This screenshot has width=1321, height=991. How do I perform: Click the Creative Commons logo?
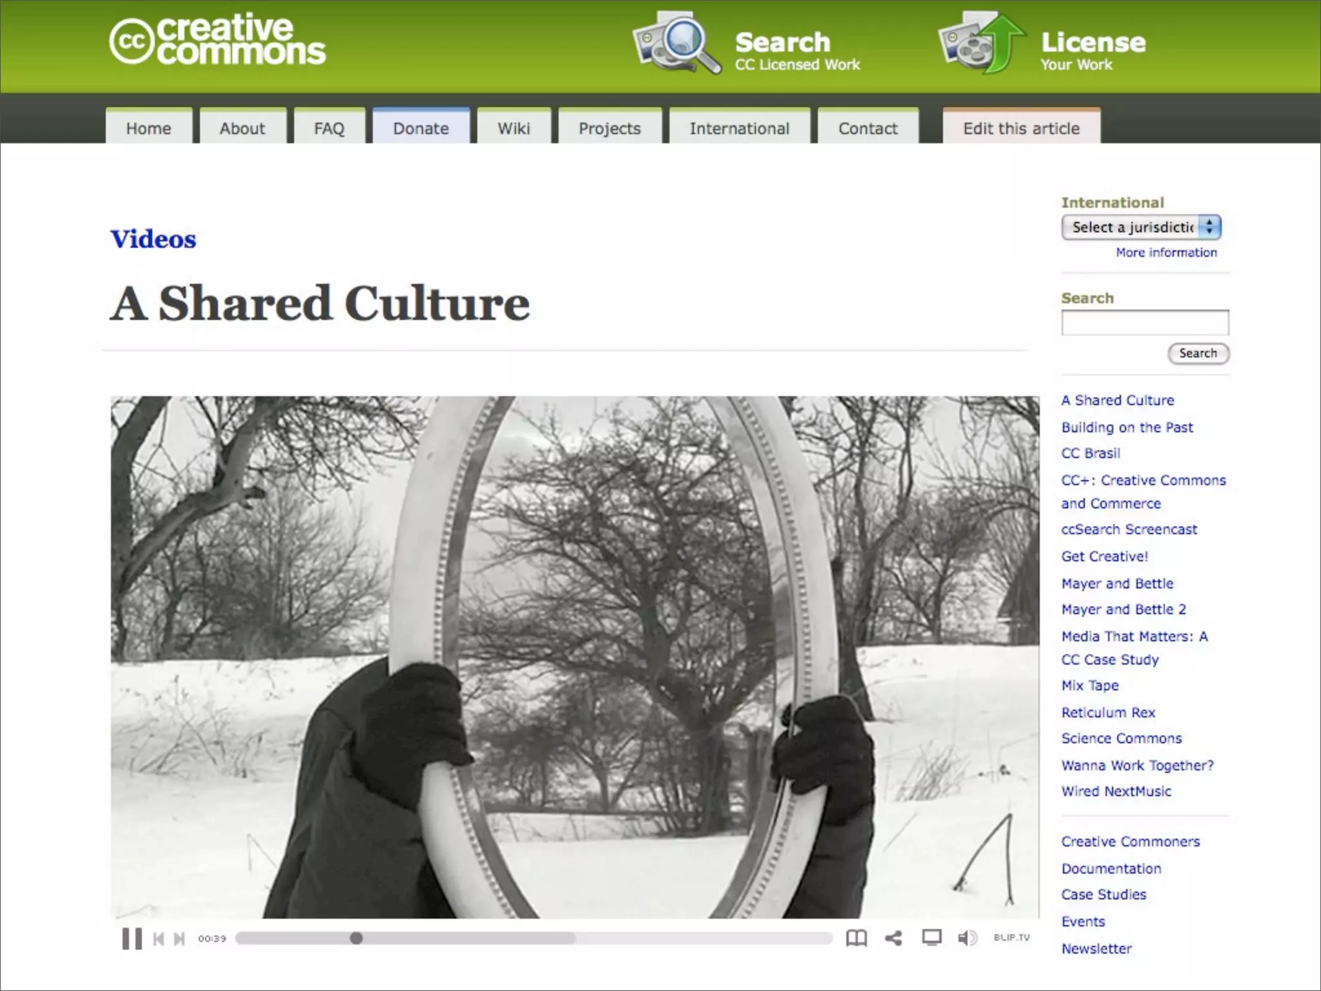pyautogui.click(x=217, y=40)
